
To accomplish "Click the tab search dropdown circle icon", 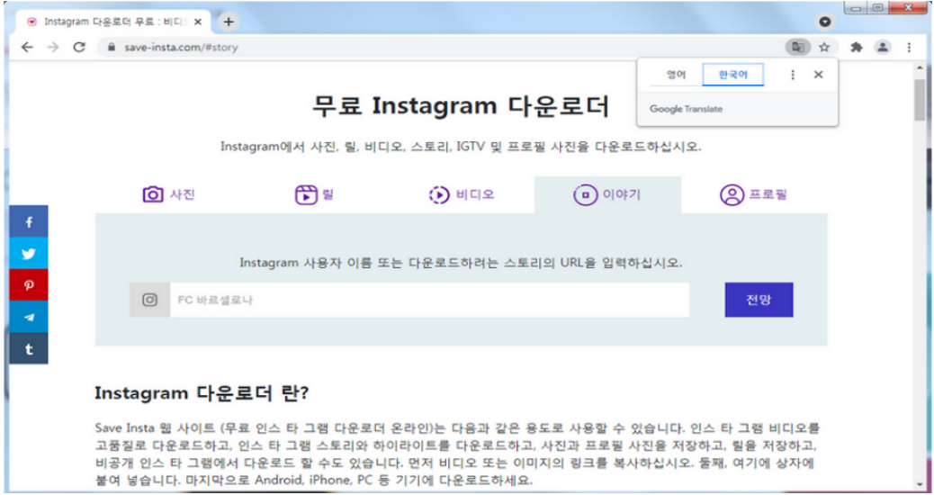I will tap(825, 22).
